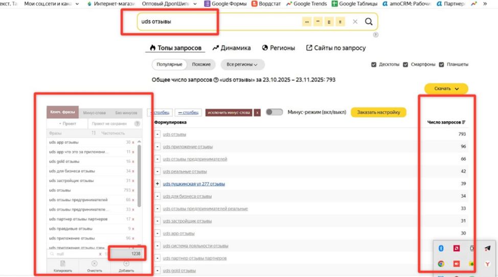Open the Все регионы dropdown

coord(242,64)
